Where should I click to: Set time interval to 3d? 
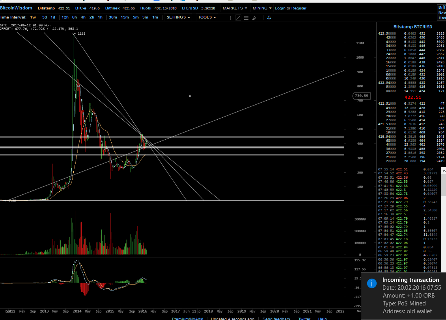point(45,17)
